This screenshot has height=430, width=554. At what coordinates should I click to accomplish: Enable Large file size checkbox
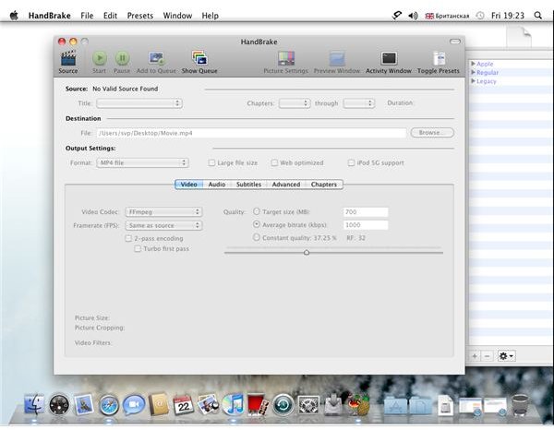tap(211, 162)
